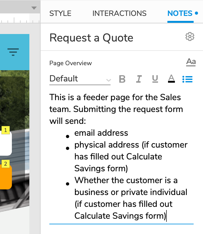Viewport: 203px width, 234px height.
Task: Click inside the Page Overview notes text
Action: (x=119, y=156)
